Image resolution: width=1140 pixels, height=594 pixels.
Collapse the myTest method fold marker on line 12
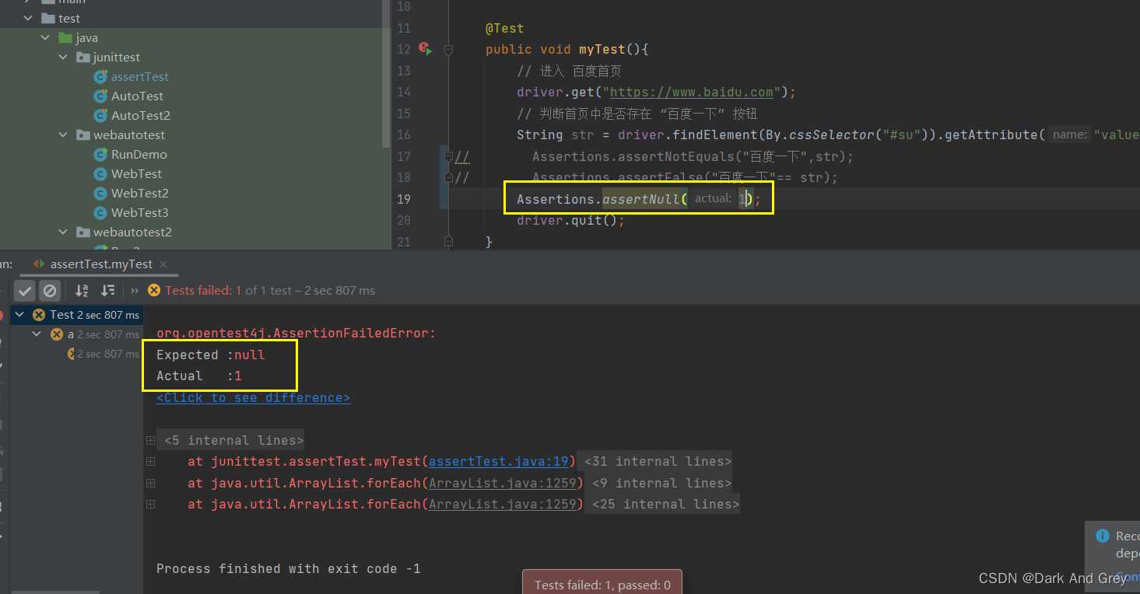click(x=448, y=50)
